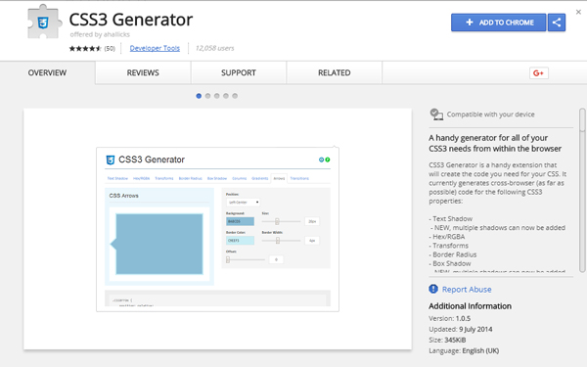Select the fourth screenshot carousel dot
Screen dimensions: 587x367
pyautogui.click(x=226, y=96)
